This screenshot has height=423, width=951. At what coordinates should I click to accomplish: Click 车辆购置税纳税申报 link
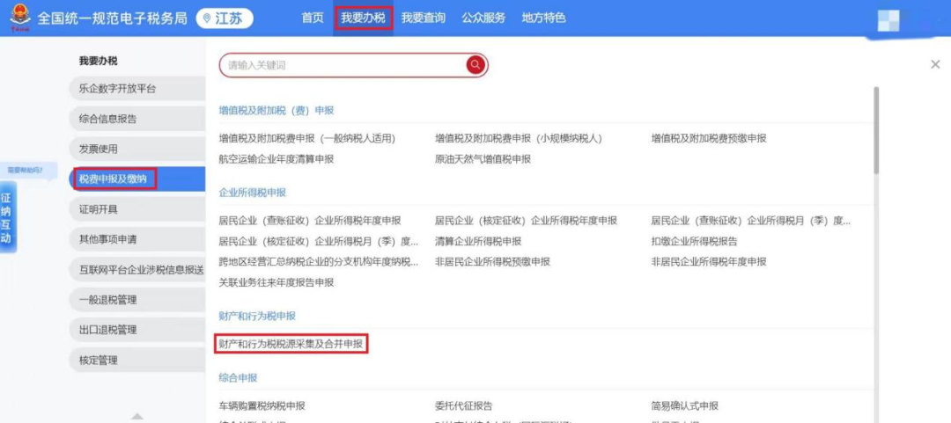pos(262,405)
